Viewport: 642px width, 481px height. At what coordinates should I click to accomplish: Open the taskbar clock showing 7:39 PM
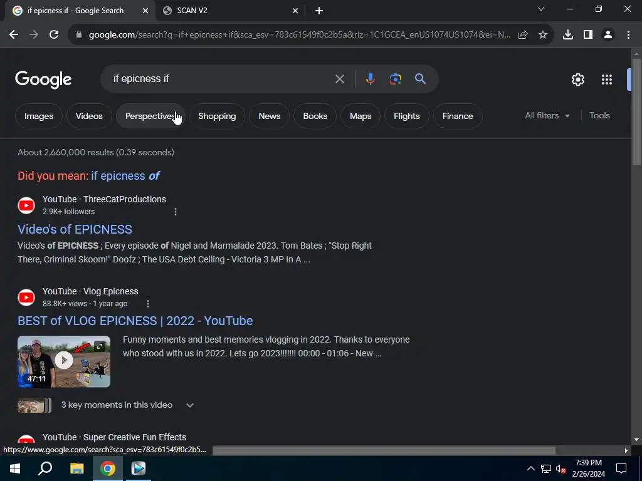pyautogui.click(x=588, y=468)
